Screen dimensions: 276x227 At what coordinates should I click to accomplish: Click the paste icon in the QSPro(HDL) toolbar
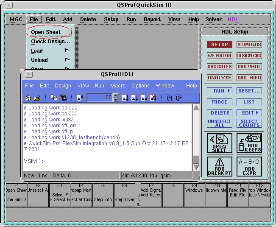63,98
